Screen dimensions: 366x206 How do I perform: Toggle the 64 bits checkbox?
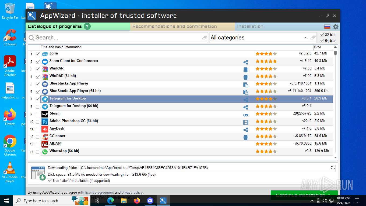[x=322, y=41]
